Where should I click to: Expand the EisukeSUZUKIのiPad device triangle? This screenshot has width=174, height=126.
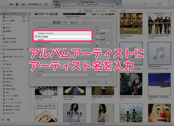coord(1,49)
